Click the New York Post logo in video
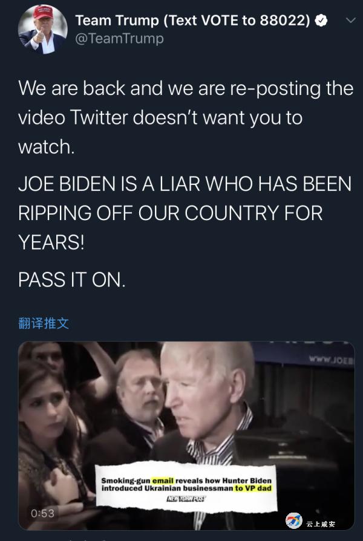The image size is (363, 541). point(186,499)
